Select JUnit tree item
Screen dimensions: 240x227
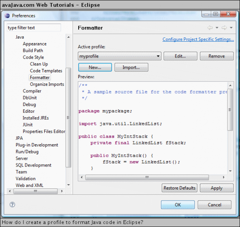click(x=28, y=125)
